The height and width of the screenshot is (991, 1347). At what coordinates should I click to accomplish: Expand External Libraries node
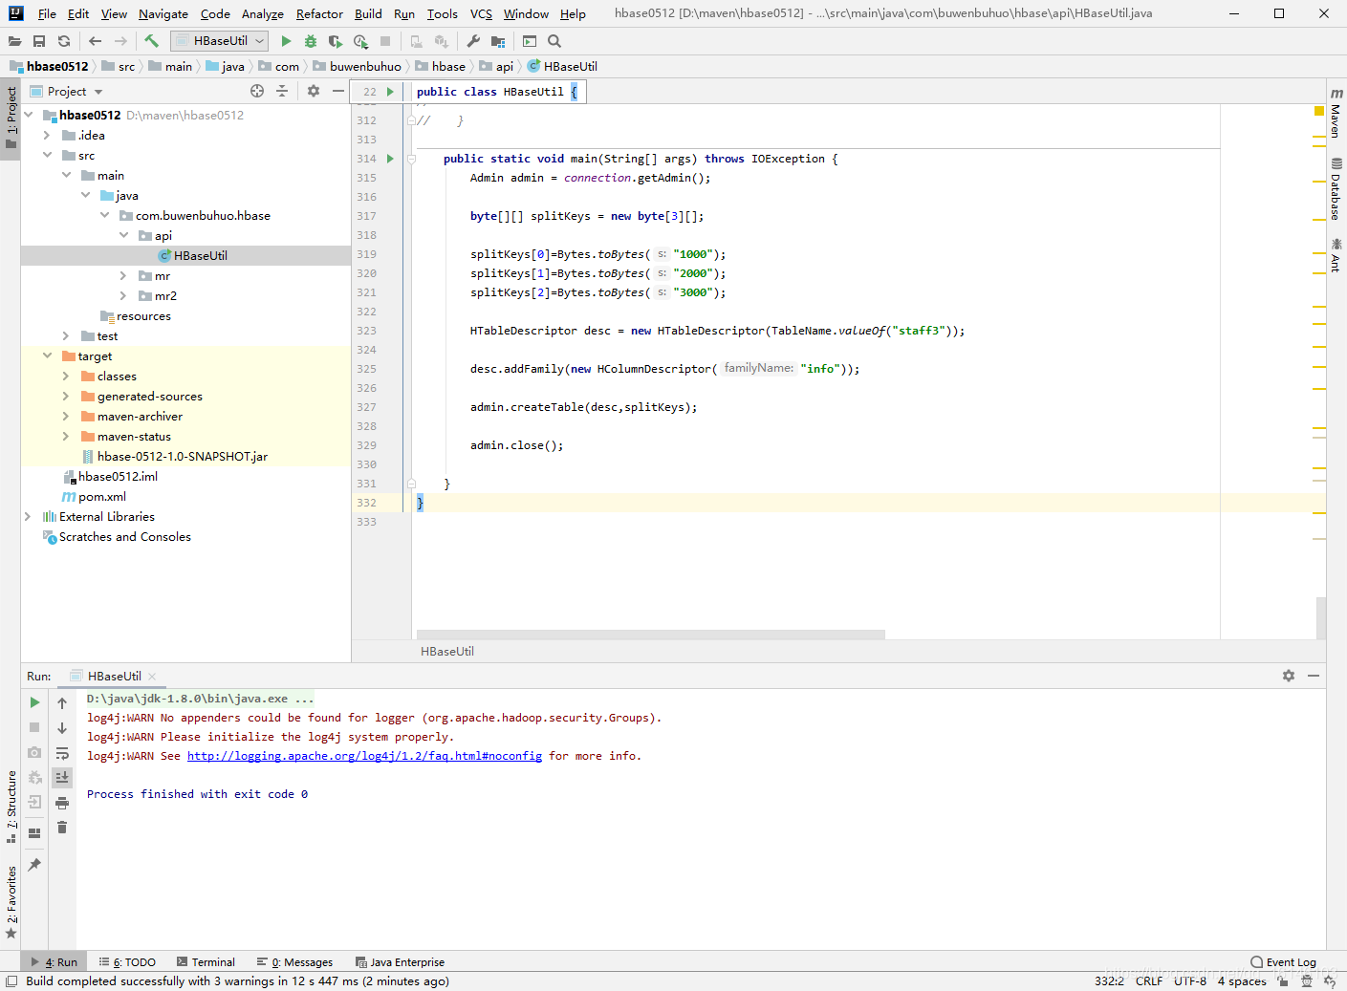point(28,516)
